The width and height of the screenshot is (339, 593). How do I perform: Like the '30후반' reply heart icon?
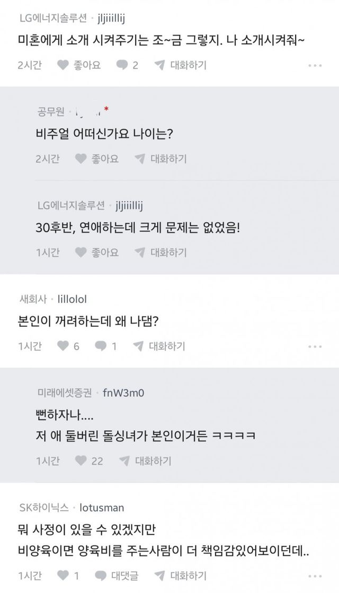tap(82, 252)
